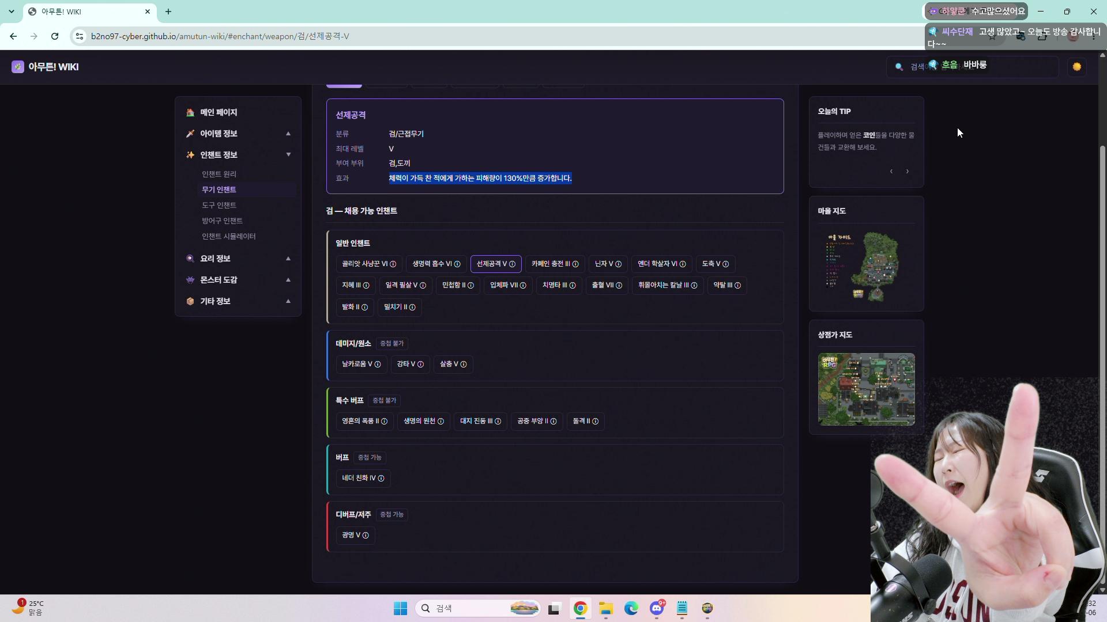The height and width of the screenshot is (622, 1107).
Task: Reload the page with the refresh icon
Action: [55, 36]
